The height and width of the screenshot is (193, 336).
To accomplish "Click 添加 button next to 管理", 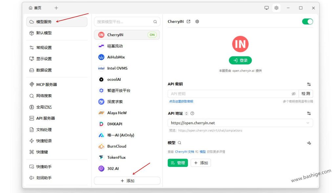I will coord(201,163).
